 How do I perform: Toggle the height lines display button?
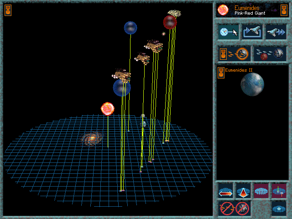(279, 191)
